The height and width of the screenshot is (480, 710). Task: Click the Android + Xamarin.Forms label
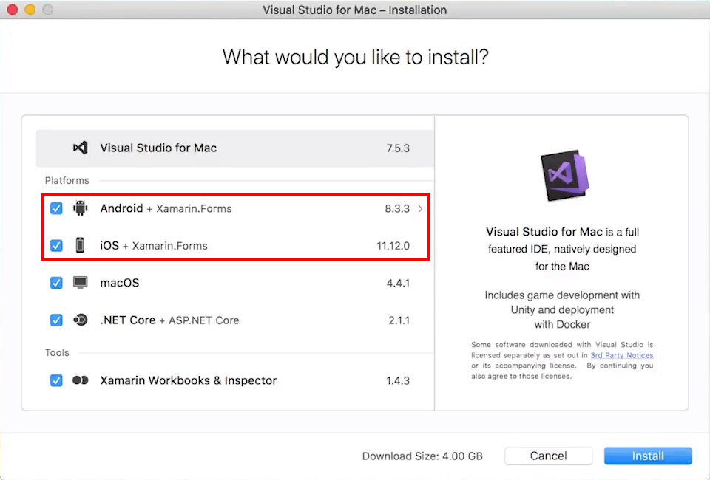click(166, 208)
